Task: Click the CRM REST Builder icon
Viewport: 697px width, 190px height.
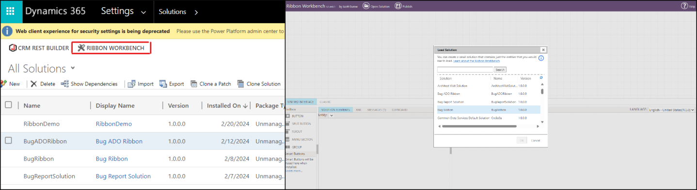Action: [x=13, y=48]
